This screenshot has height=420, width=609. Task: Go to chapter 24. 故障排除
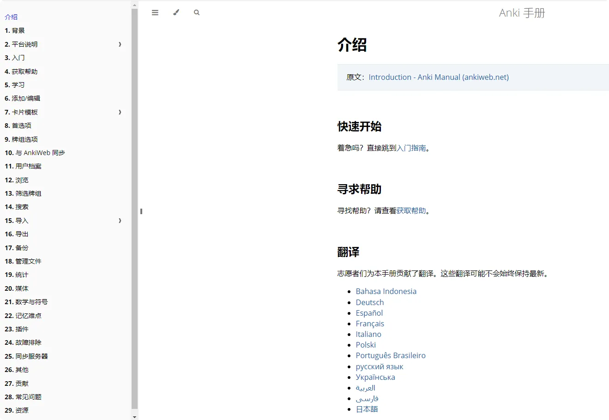coord(23,342)
